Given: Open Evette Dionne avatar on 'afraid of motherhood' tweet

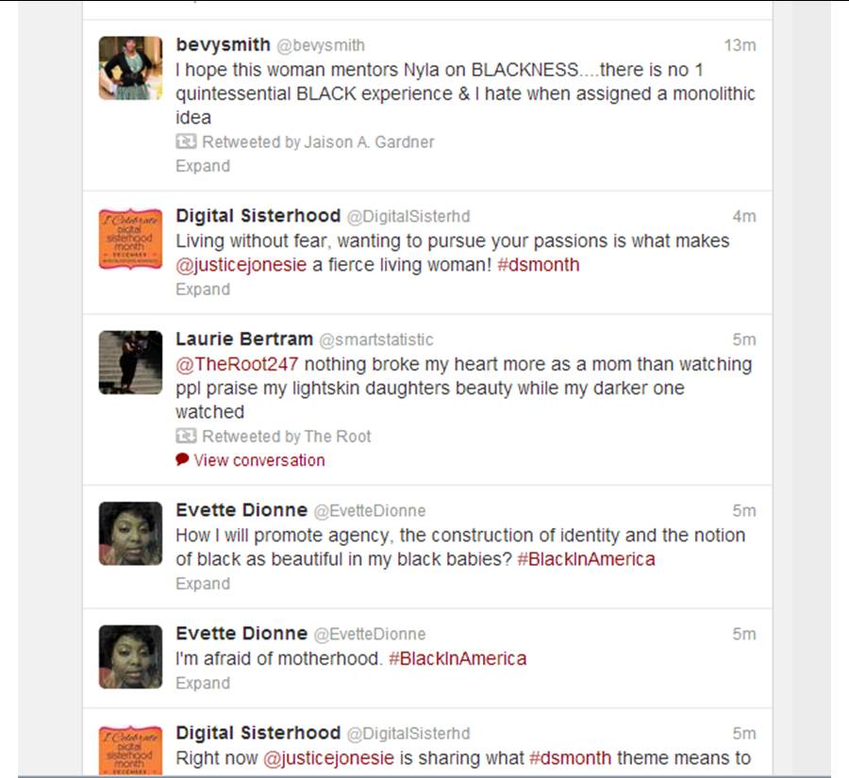Looking at the screenshot, I should tap(130, 656).
